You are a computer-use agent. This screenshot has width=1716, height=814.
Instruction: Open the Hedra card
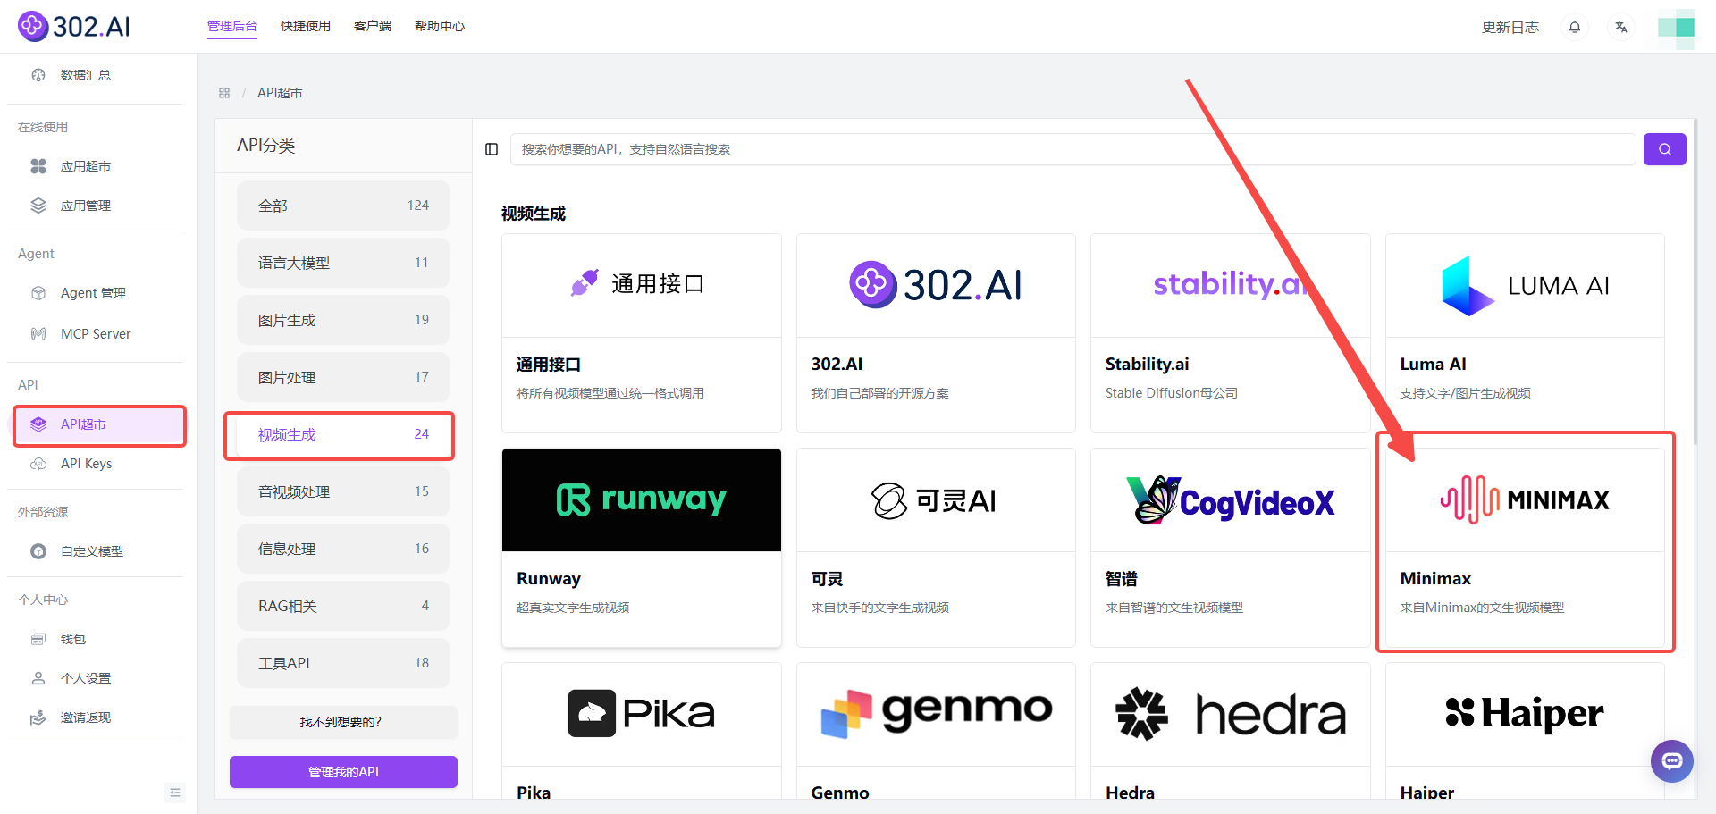tap(1231, 731)
